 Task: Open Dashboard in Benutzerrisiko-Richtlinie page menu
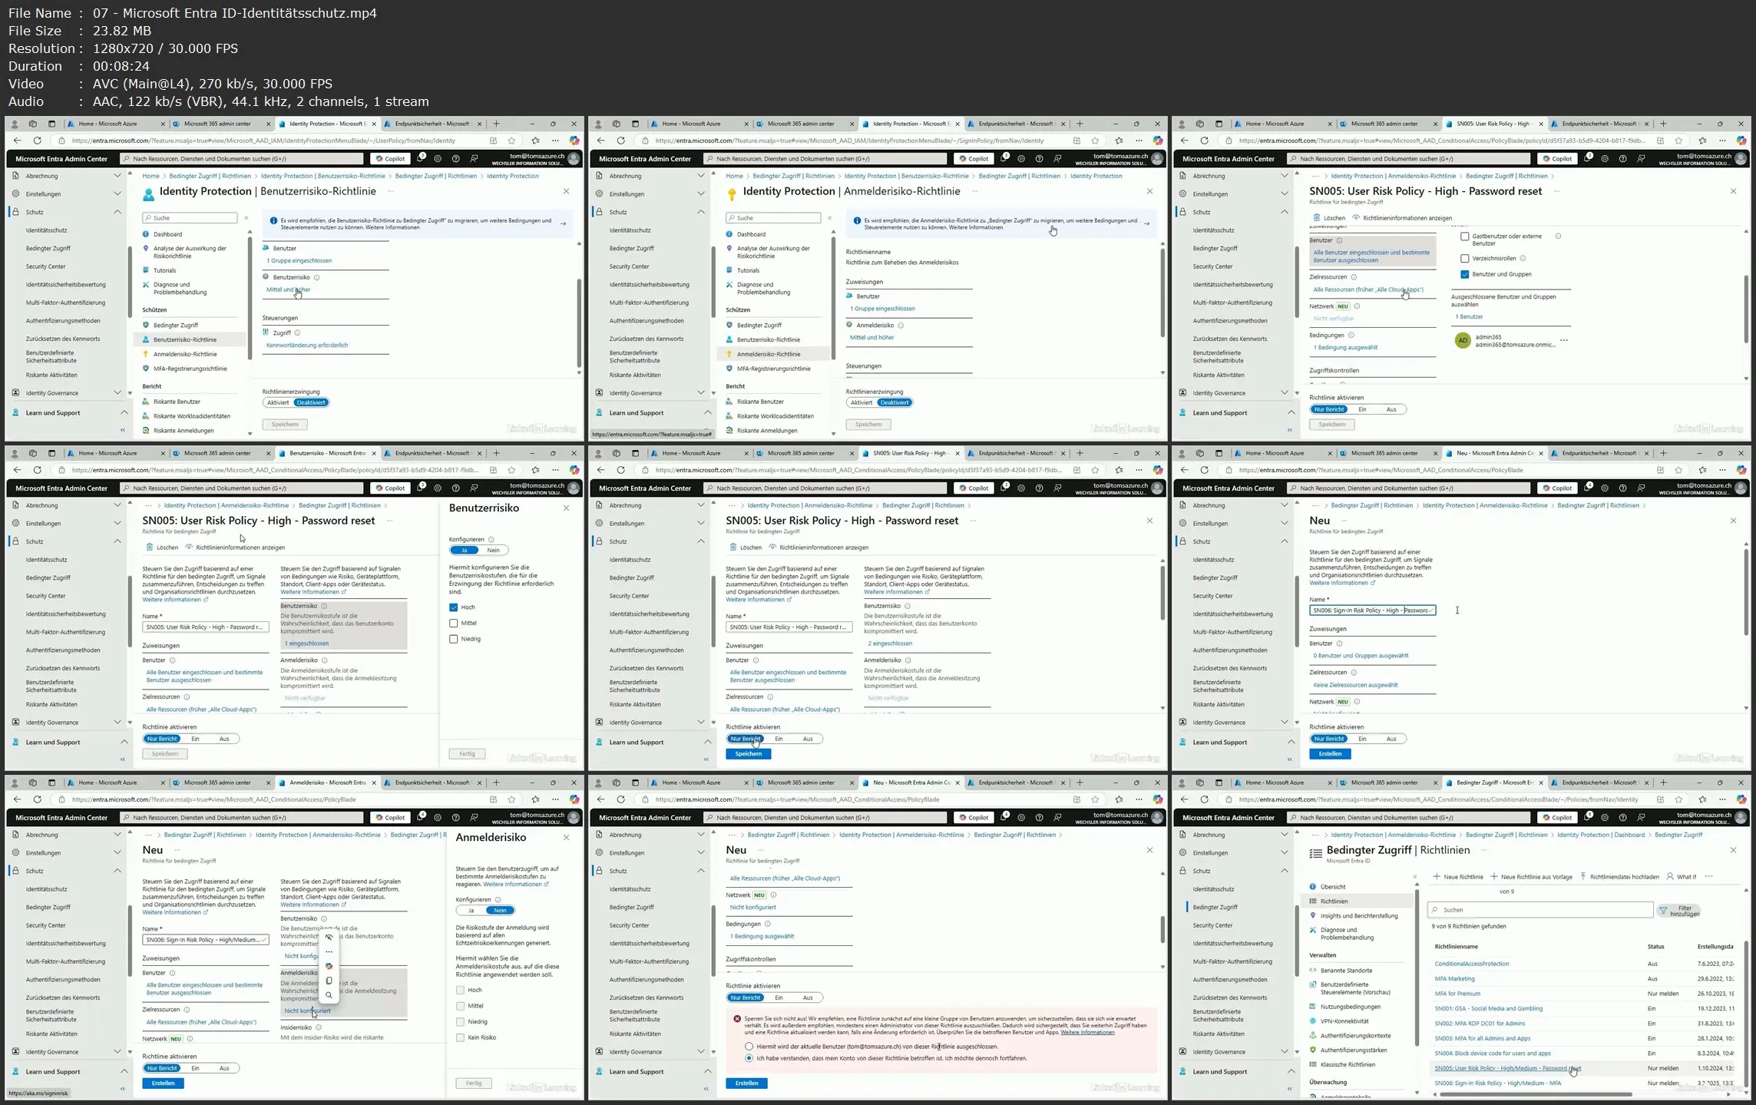coord(167,234)
